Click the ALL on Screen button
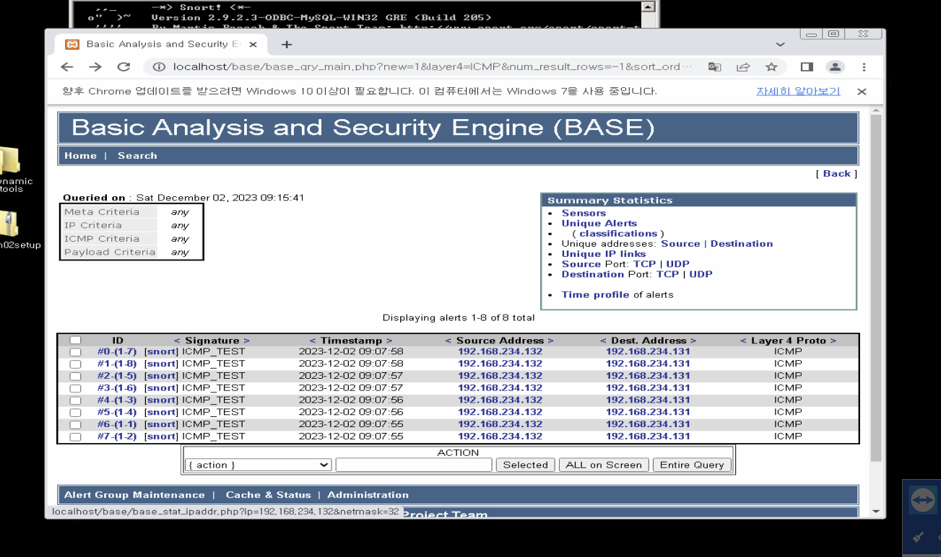Image resolution: width=941 pixels, height=557 pixels. [604, 465]
